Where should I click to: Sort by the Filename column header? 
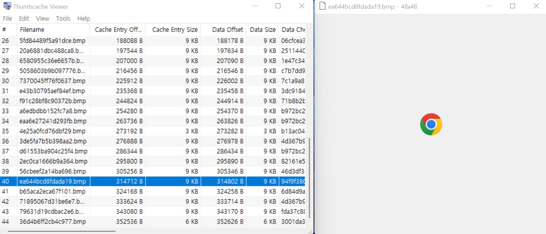pos(53,29)
